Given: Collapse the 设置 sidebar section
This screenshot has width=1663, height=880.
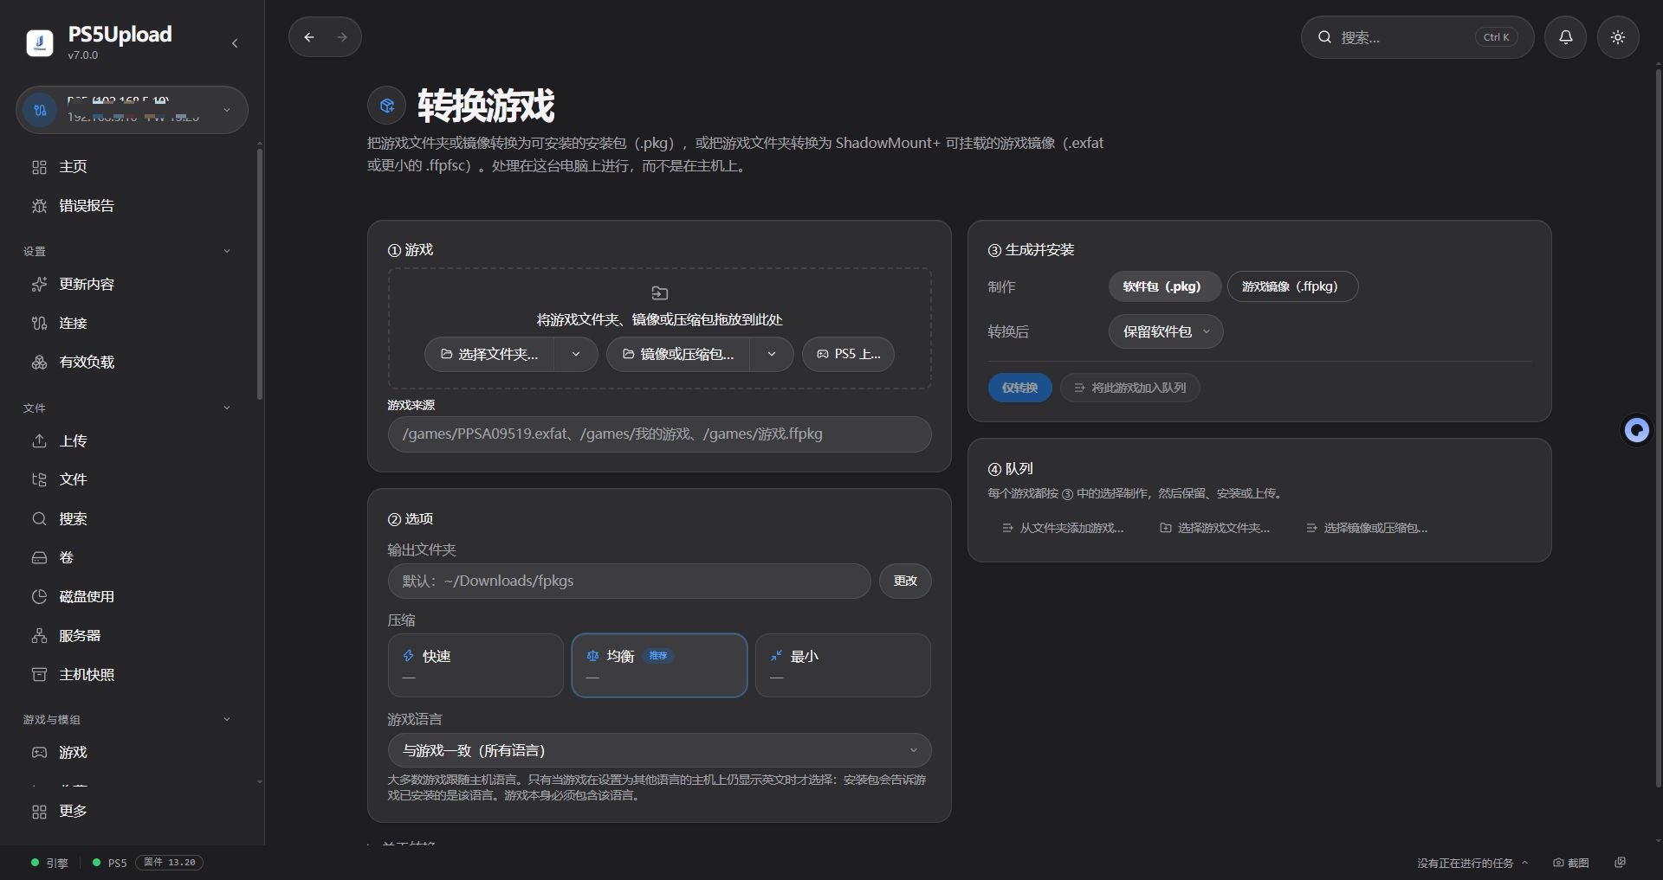Looking at the screenshot, I should [x=227, y=251].
